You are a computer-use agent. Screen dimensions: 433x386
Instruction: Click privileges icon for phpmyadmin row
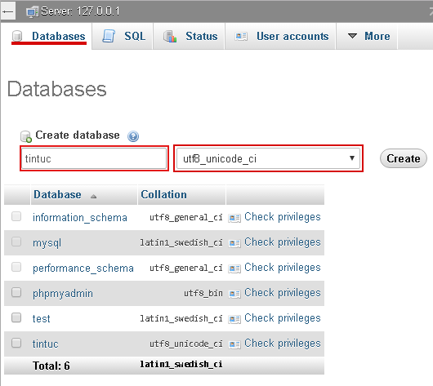[234, 294]
